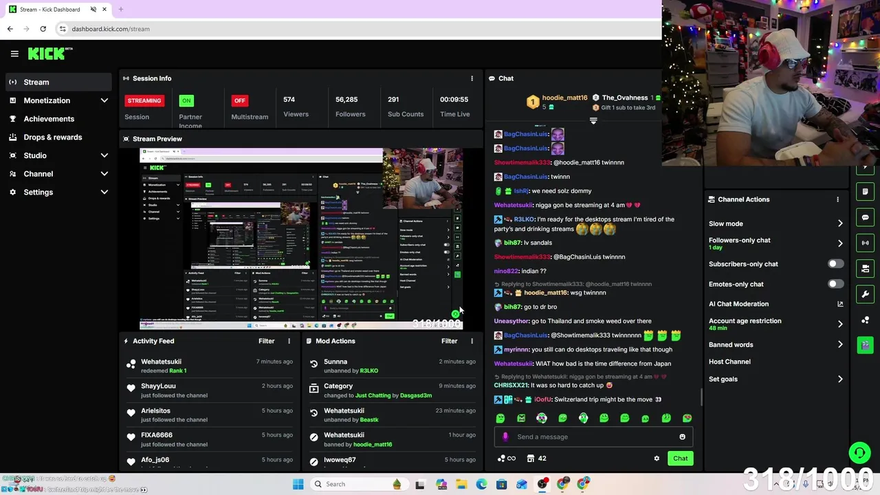The width and height of the screenshot is (880, 495).
Task: Toggle the Multistream OFF badge
Action: tap(239, 100)
